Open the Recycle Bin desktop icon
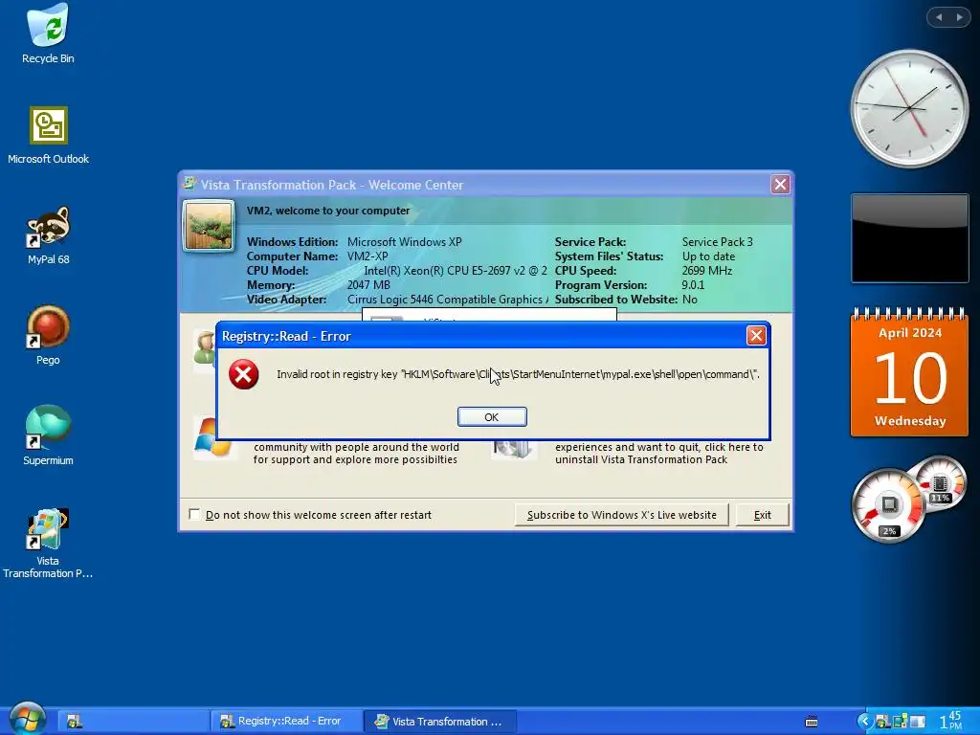Image resolution: width=980 pixels, height=735 pixels. [48, 33]
